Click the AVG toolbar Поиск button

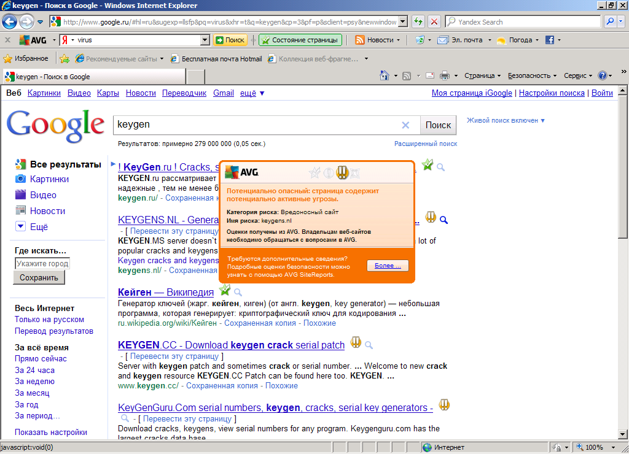tap(230, 40)
